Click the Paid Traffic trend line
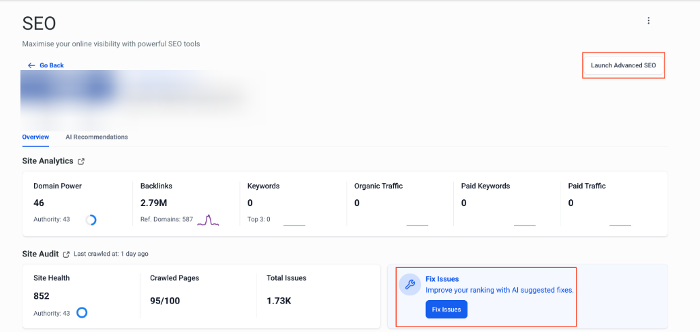The height and width of the screenshot is (332, 700). (620, 224)
